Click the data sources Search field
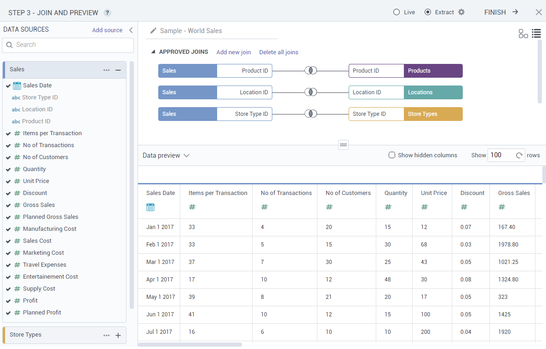The width and height of the screenshot is (546, 349). coord(68,45)
